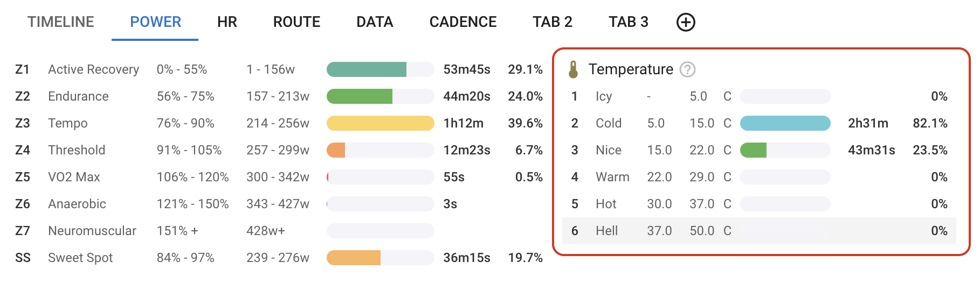980x283 pixels.
Task: Click the Temperature help question mark
Action: tap(687, 69)
